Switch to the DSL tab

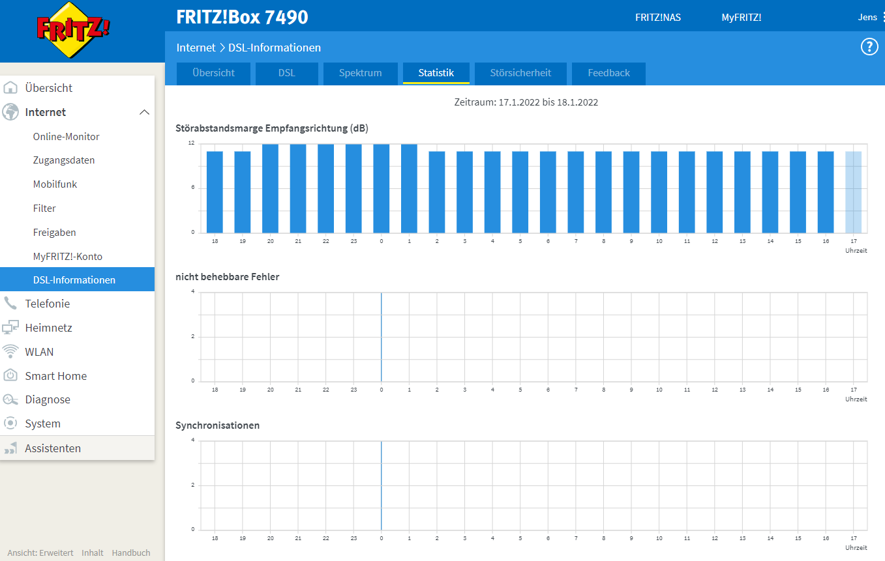pyautogui.click(x=287, y=73)
